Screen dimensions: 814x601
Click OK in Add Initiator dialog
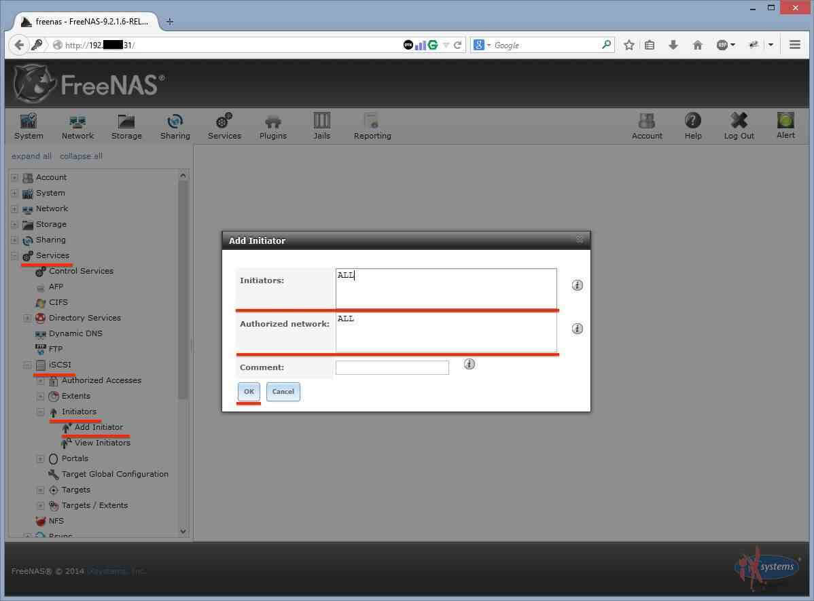[249, 392]
